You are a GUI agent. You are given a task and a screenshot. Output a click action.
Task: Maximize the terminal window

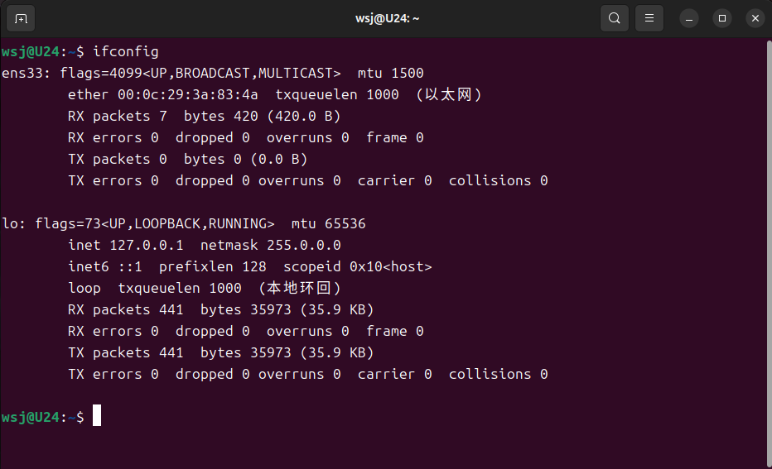721,19
